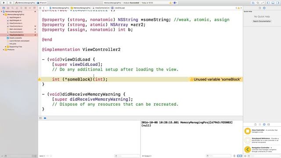281x158 pixels.
Task: Collapse the MemoryManagingProj group folder
Action: pyautogui.click(x=4, y=14)
